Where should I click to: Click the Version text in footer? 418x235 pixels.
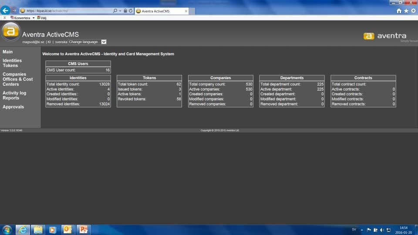point(11,131)
